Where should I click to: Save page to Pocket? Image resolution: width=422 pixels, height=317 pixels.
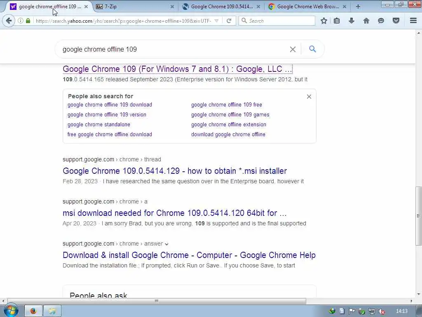[396, 21]
